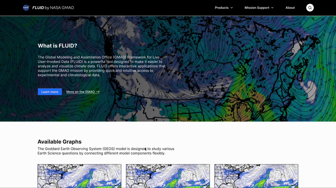This screenshot has height=188, width=336.
Task: Open the first graph thumbnail on the left
Action: click(79, 176)
